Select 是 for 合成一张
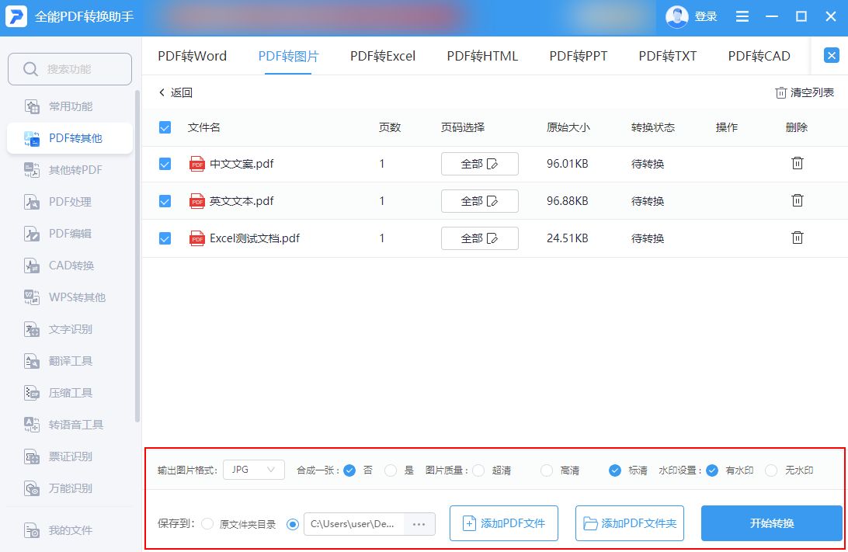848x552 pixels. pyautogui.click(x=391, y=470)
